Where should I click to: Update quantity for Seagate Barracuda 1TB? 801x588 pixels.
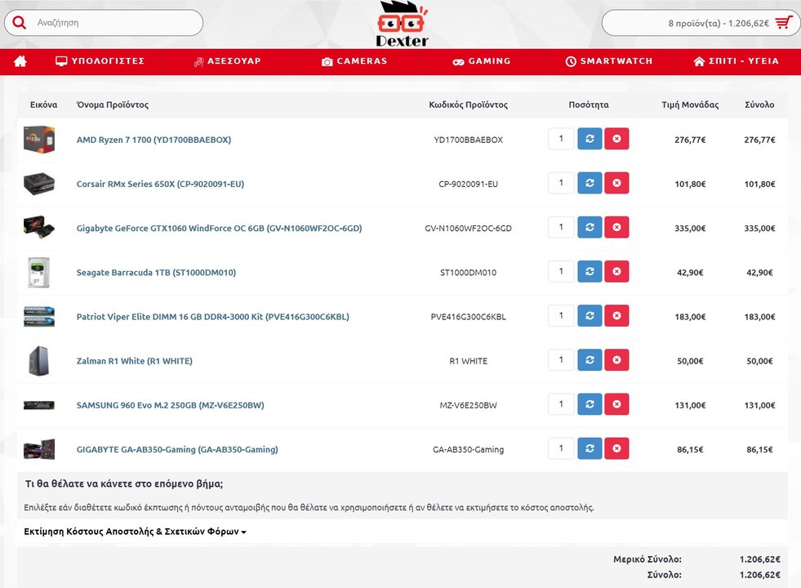coord(590,271)
